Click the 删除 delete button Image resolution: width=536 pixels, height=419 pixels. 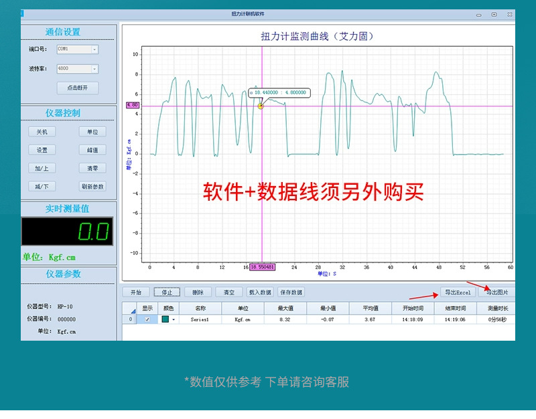click(198, 292)
